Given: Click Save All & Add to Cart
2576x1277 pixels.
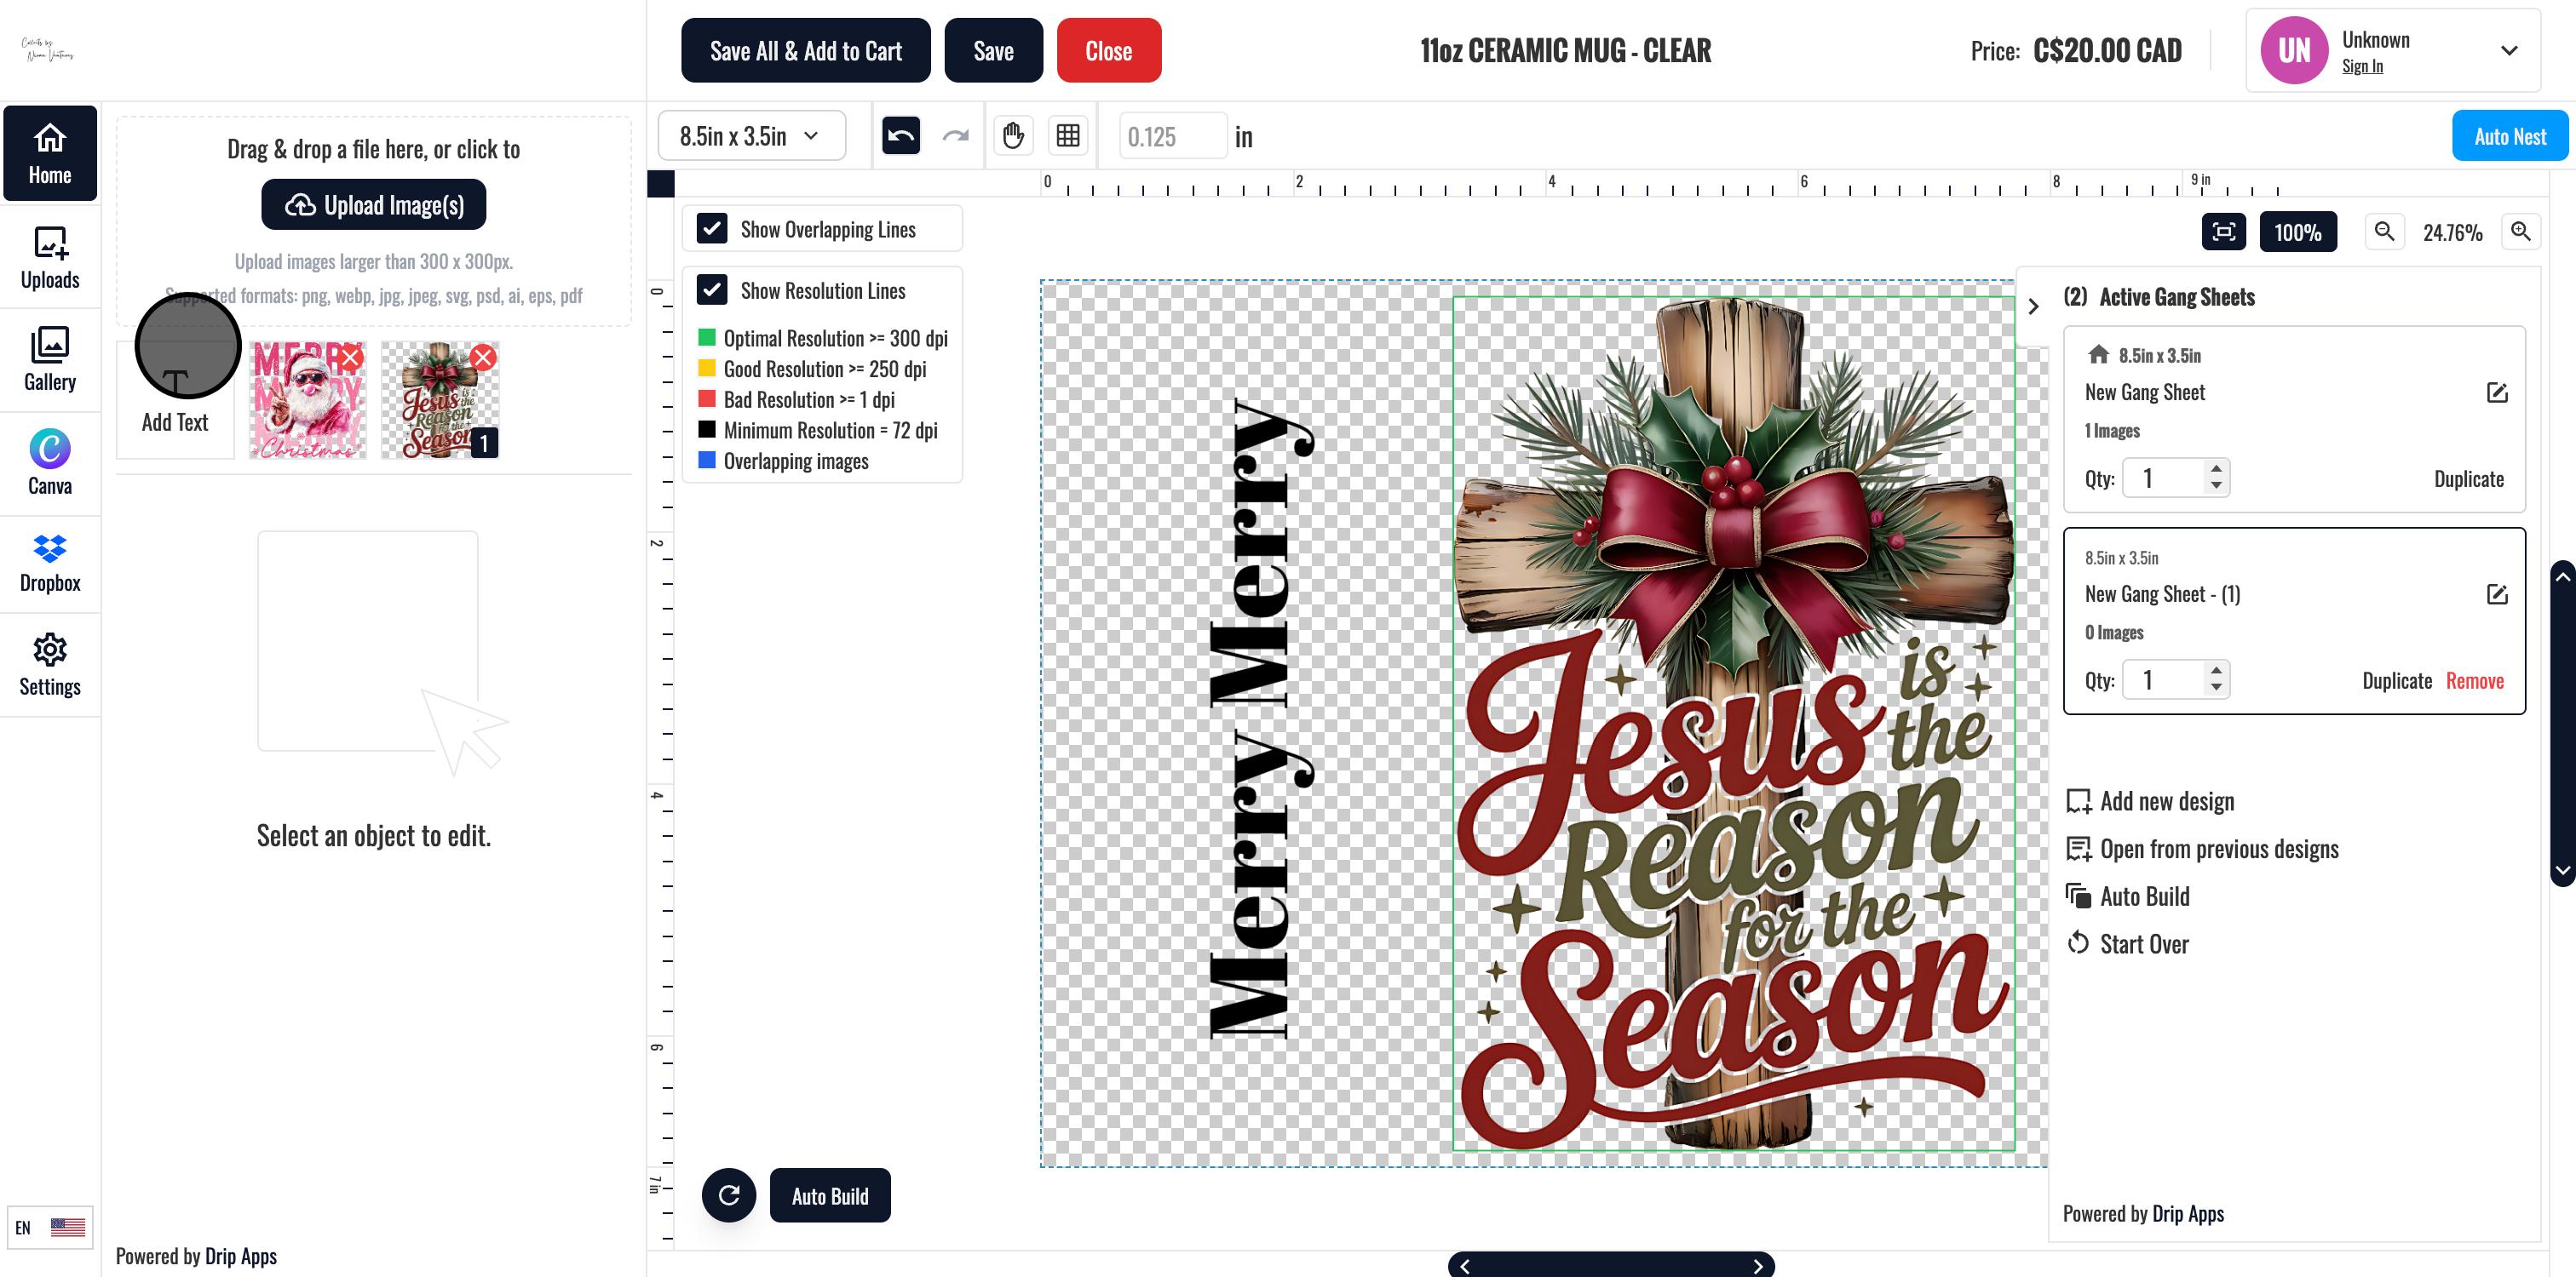Looking at the screenshot, I should [x=805, y=51].
